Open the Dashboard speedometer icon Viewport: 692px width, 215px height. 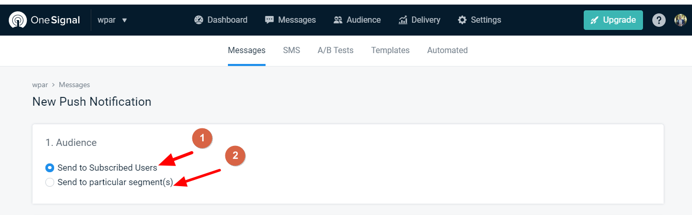(199, 20)
